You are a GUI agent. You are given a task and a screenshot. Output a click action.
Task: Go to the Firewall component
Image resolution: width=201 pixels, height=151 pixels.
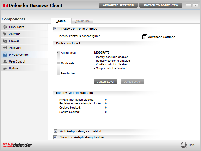coord(24,41)
